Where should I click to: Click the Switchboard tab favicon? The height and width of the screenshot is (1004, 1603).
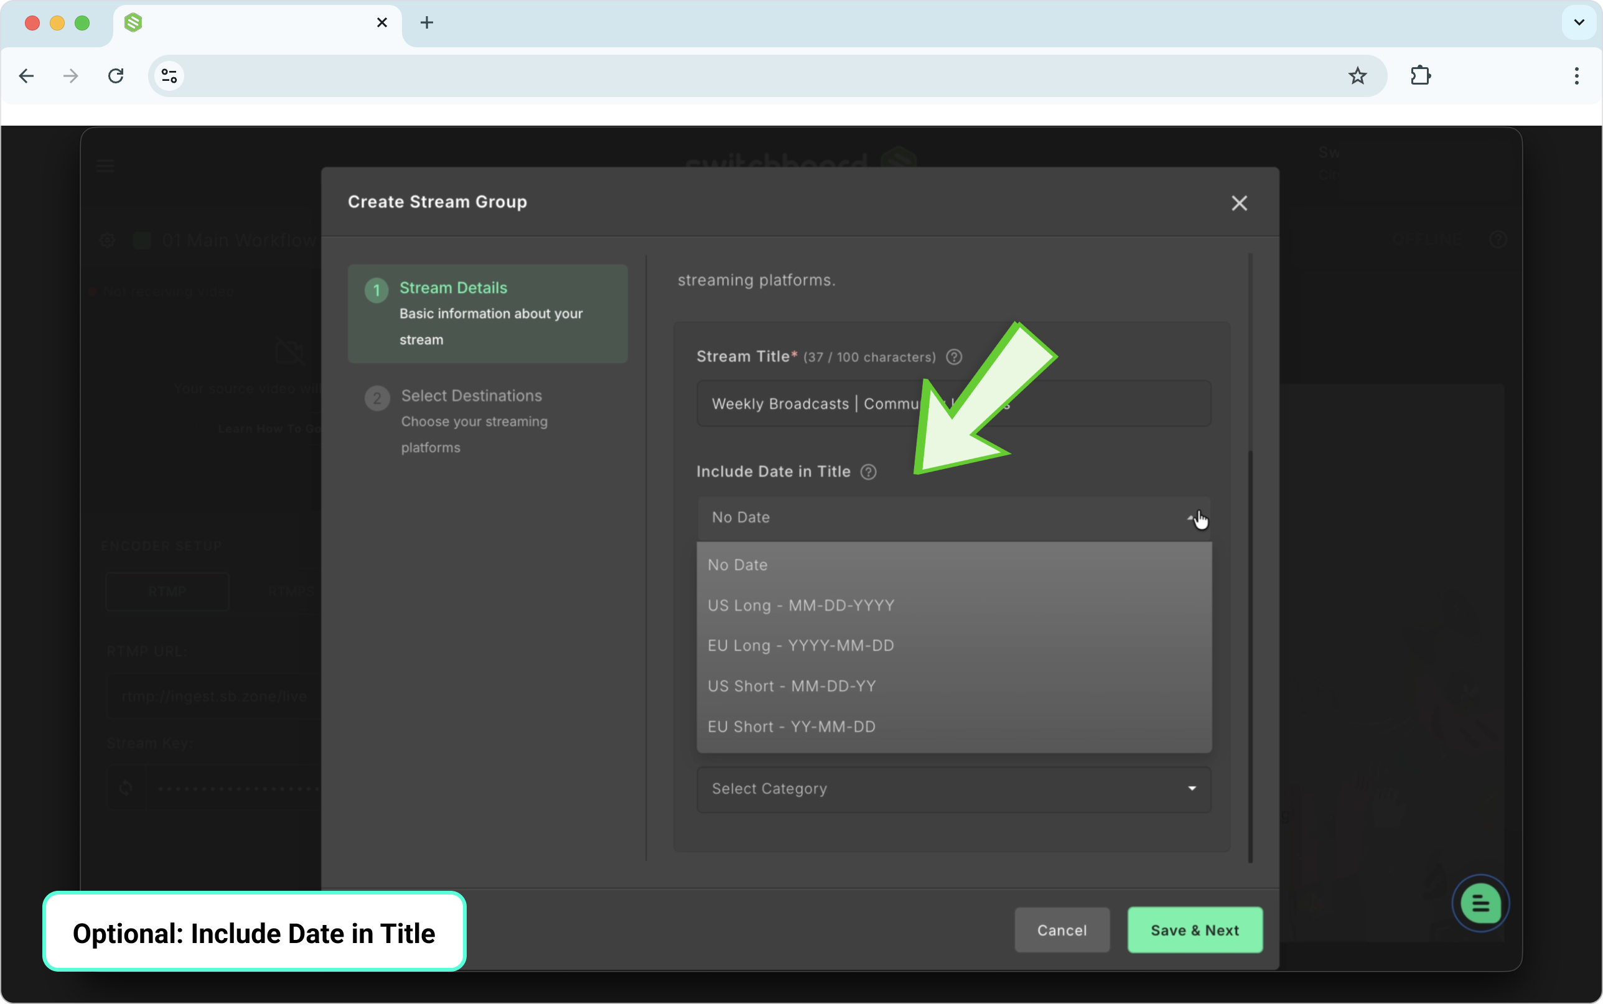pos(133,22)
